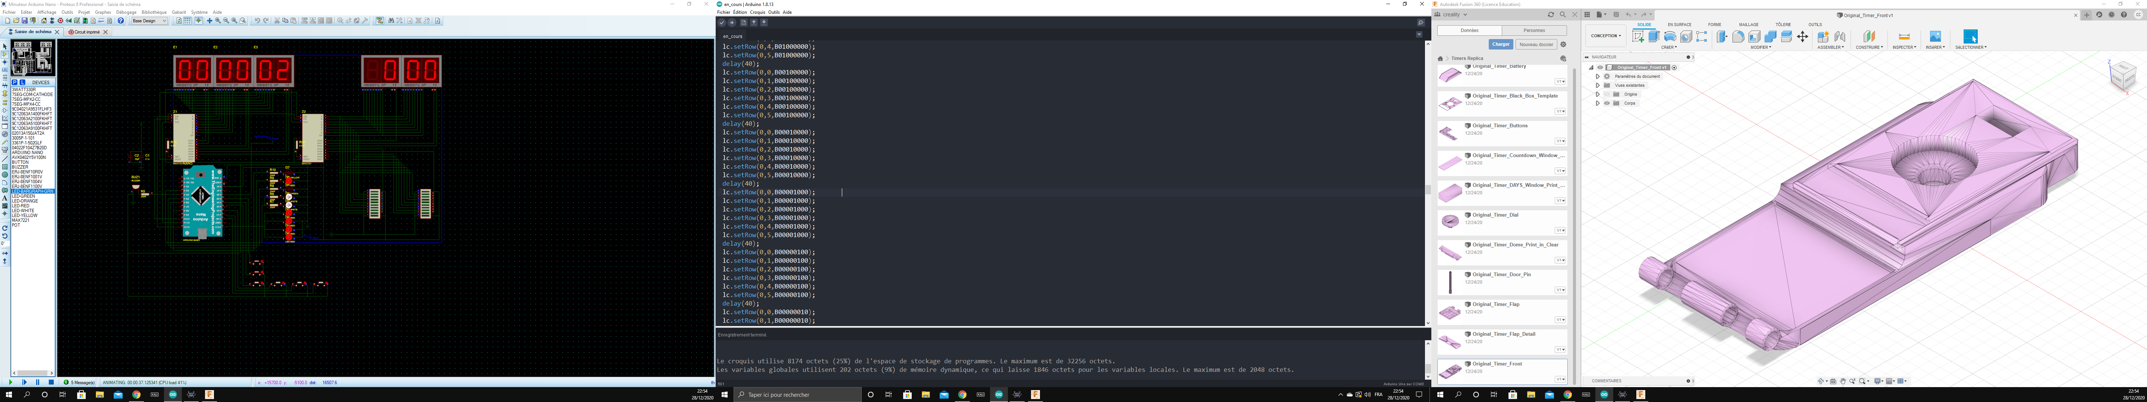Click Arduino Save sketch down-arrow icon
The height and width of the screenshot is (402, 2147).
coord(764,22)
